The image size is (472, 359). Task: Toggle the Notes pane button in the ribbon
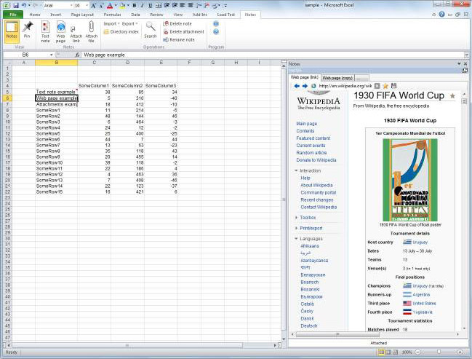[x=12, y=30]
